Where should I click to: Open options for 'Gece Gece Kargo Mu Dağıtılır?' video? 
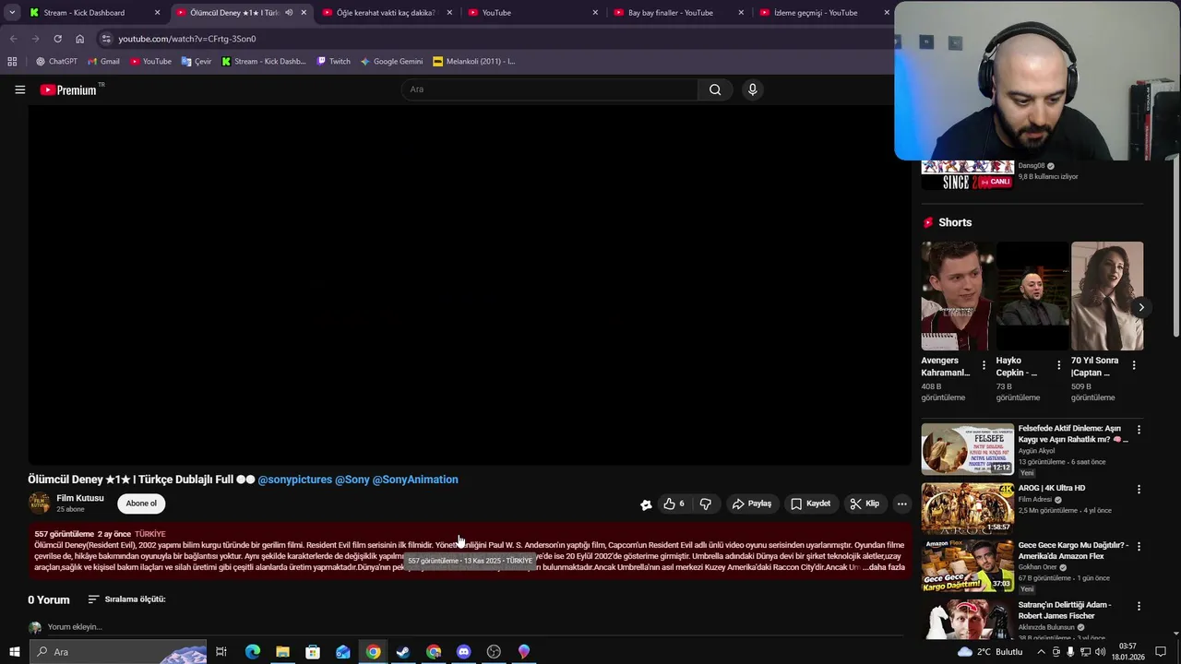click(x=1139, y=547)
